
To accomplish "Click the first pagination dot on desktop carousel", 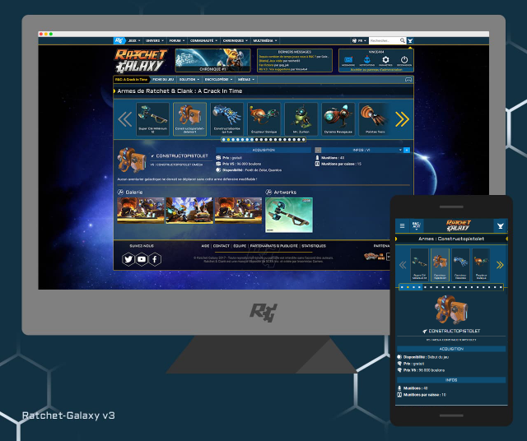I will 224,139.
